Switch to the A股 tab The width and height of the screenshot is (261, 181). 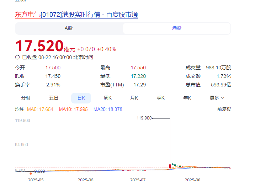69,28
